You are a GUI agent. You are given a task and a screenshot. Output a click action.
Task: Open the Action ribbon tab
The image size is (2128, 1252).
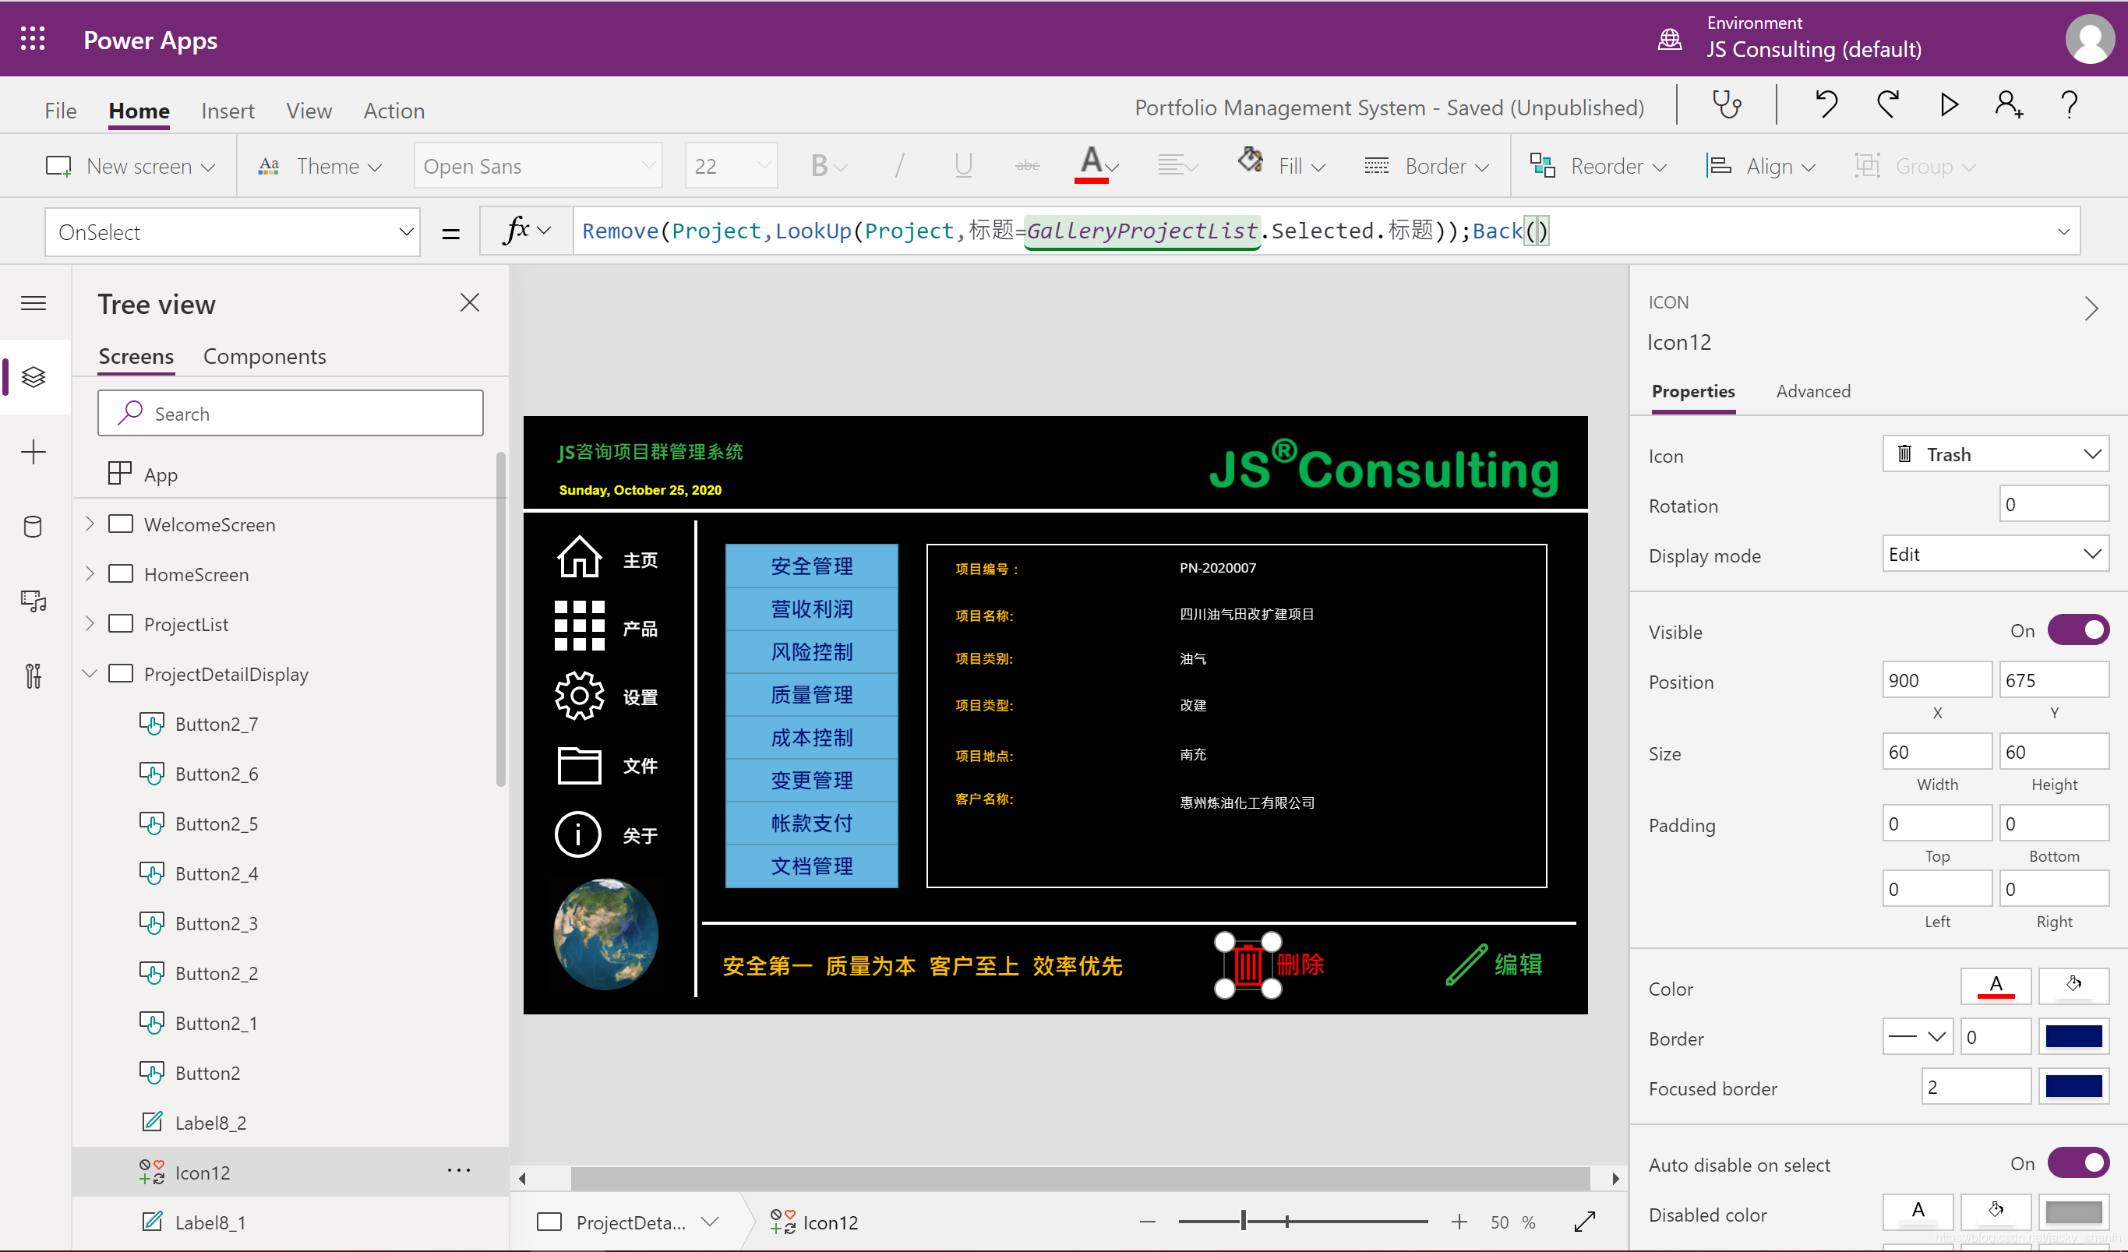click(x=393, y=111)
